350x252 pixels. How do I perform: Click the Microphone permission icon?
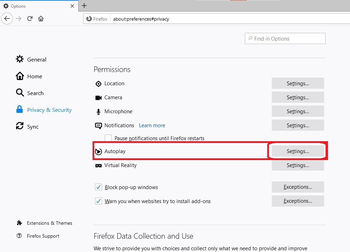coord(98,111)
